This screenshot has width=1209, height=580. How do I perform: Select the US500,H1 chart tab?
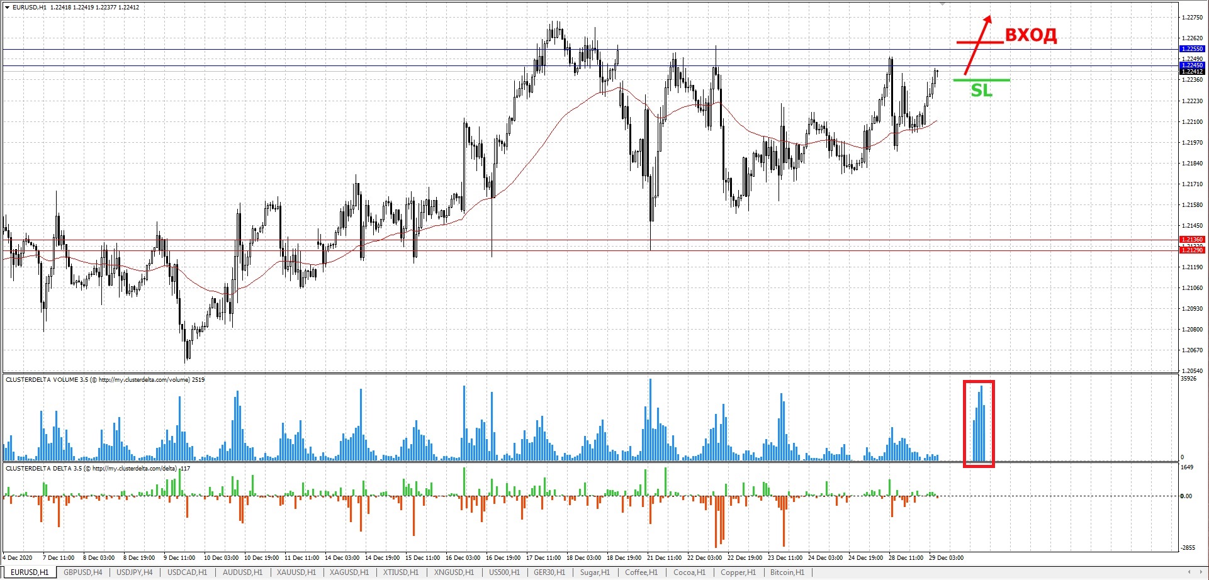(504, 572)
